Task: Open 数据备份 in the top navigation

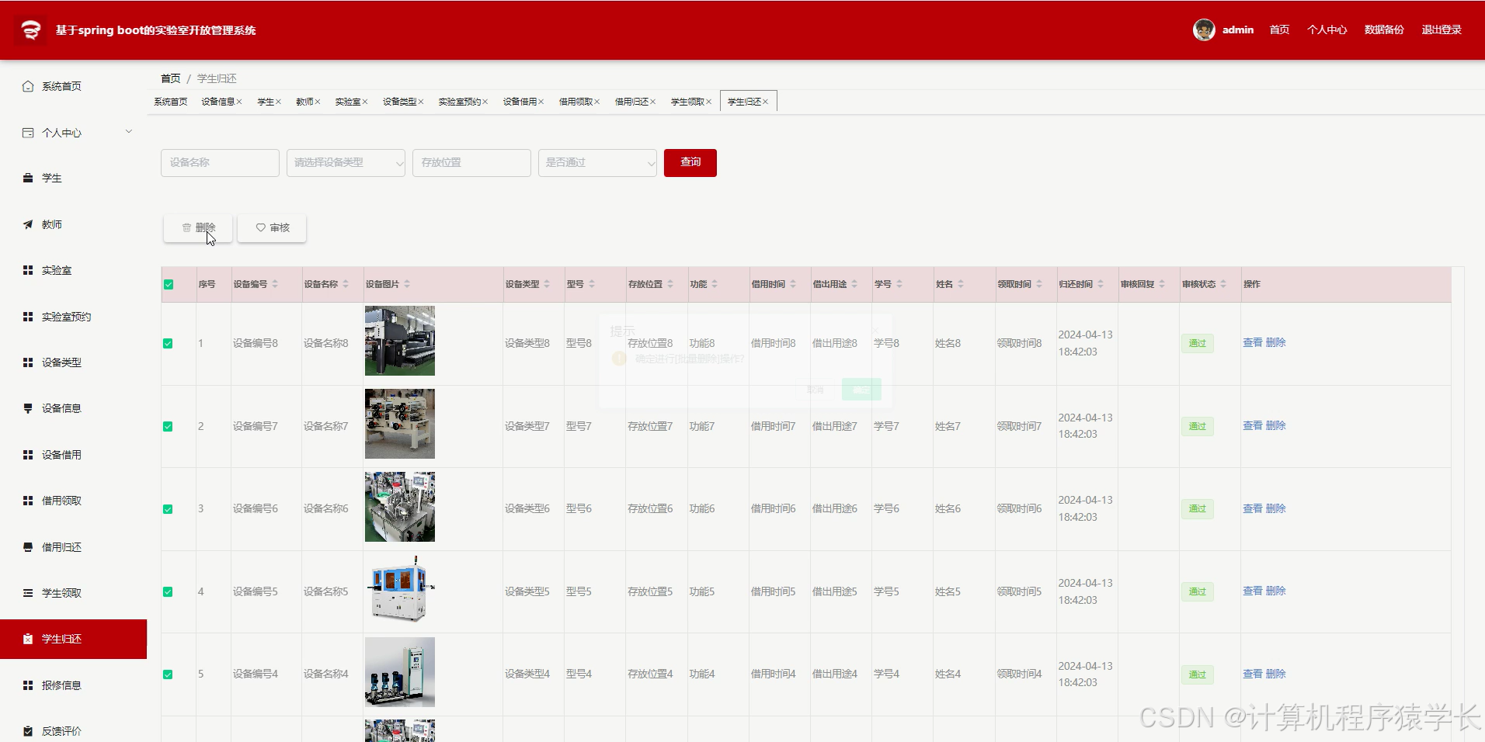Action: point(1384,29)
